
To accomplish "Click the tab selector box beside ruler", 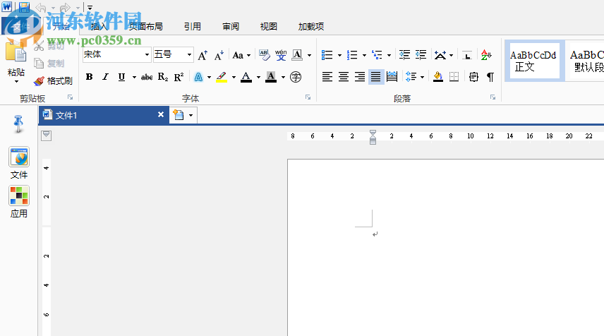I will pos(47,136).
